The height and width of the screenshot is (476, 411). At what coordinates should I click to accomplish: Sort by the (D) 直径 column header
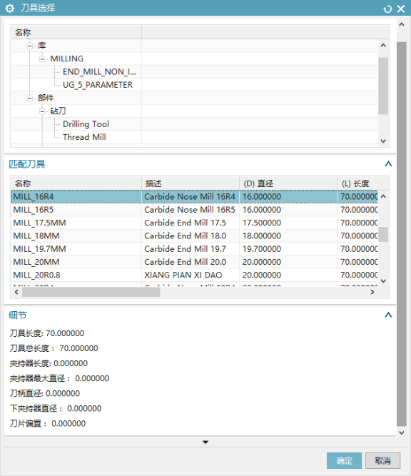288,183
